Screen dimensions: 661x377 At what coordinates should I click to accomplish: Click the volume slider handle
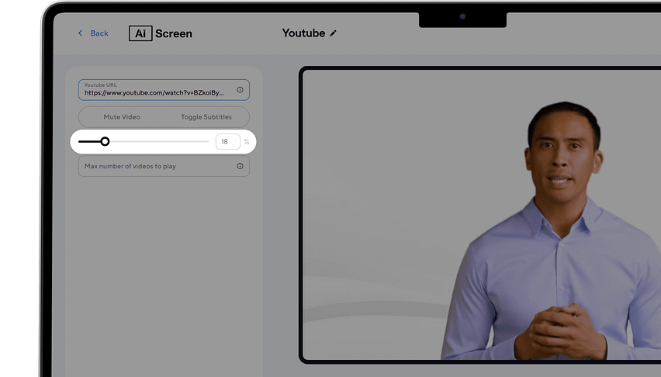[x=105, y=142]
